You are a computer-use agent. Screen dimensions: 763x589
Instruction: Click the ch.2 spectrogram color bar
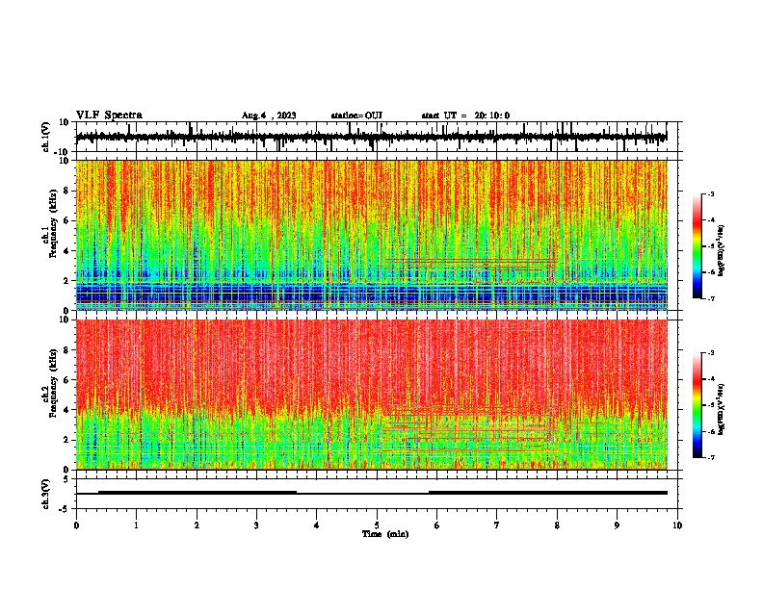(x=697, y=405)
